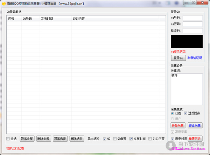Click the keyword text 软件
The image size is (210, 155).
pyautogui.click(x=174, y=75)
